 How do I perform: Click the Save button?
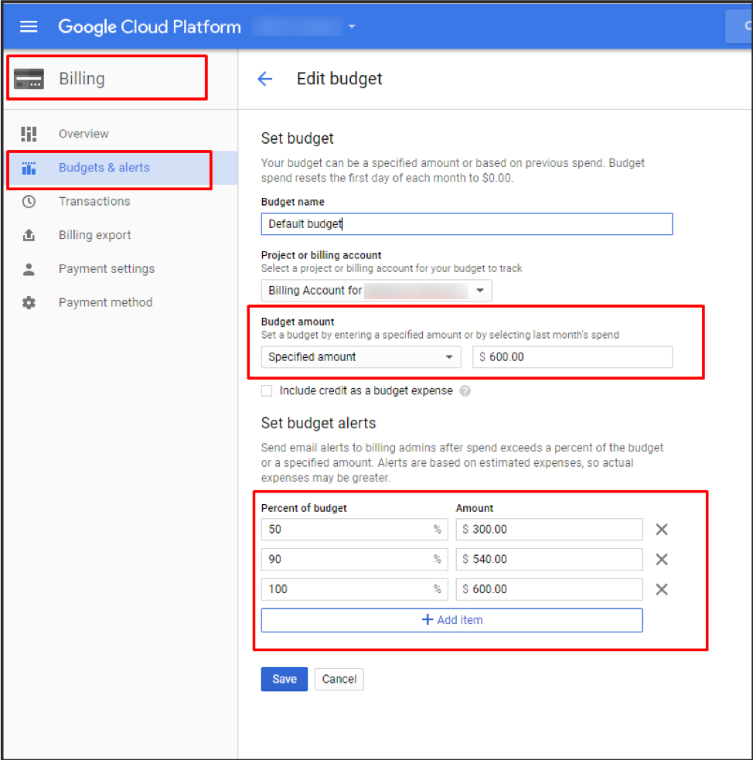click(x=284, y=679)
